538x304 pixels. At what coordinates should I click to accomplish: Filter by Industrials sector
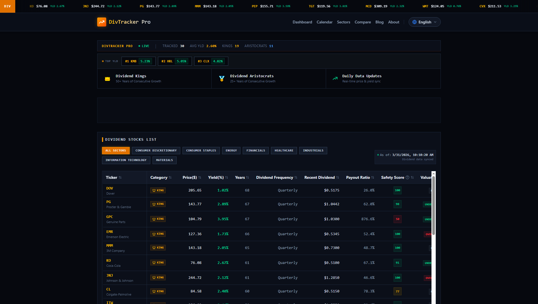(313, 151)
